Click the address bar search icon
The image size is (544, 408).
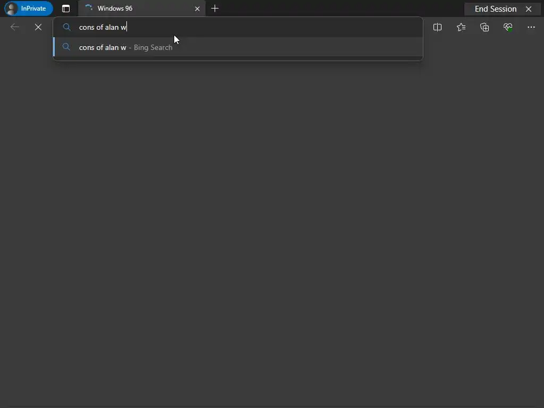pos(66,27)
